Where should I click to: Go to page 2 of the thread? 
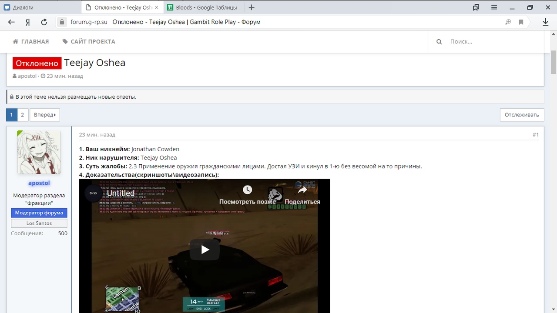(23, 115)
